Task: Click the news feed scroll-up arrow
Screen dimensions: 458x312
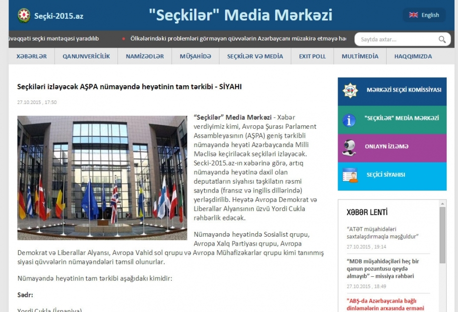Action: pos(442,203)
